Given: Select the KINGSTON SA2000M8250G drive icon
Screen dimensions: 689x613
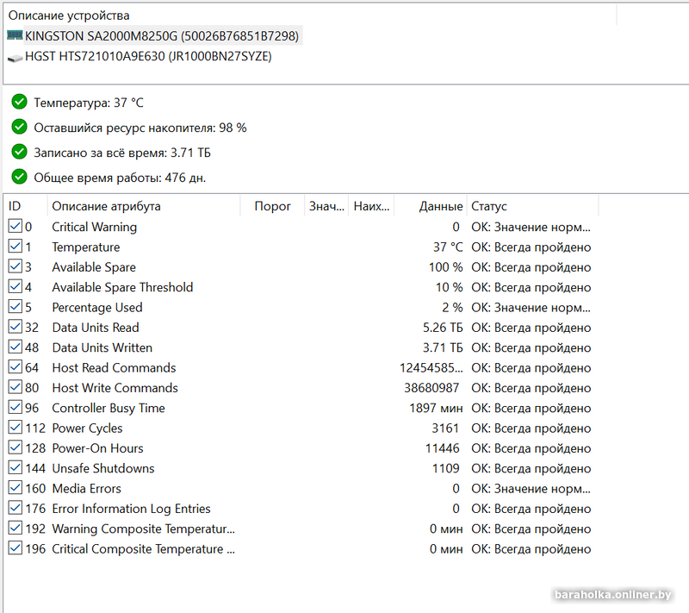Looking at the screenshot, I should pos(15,35).
